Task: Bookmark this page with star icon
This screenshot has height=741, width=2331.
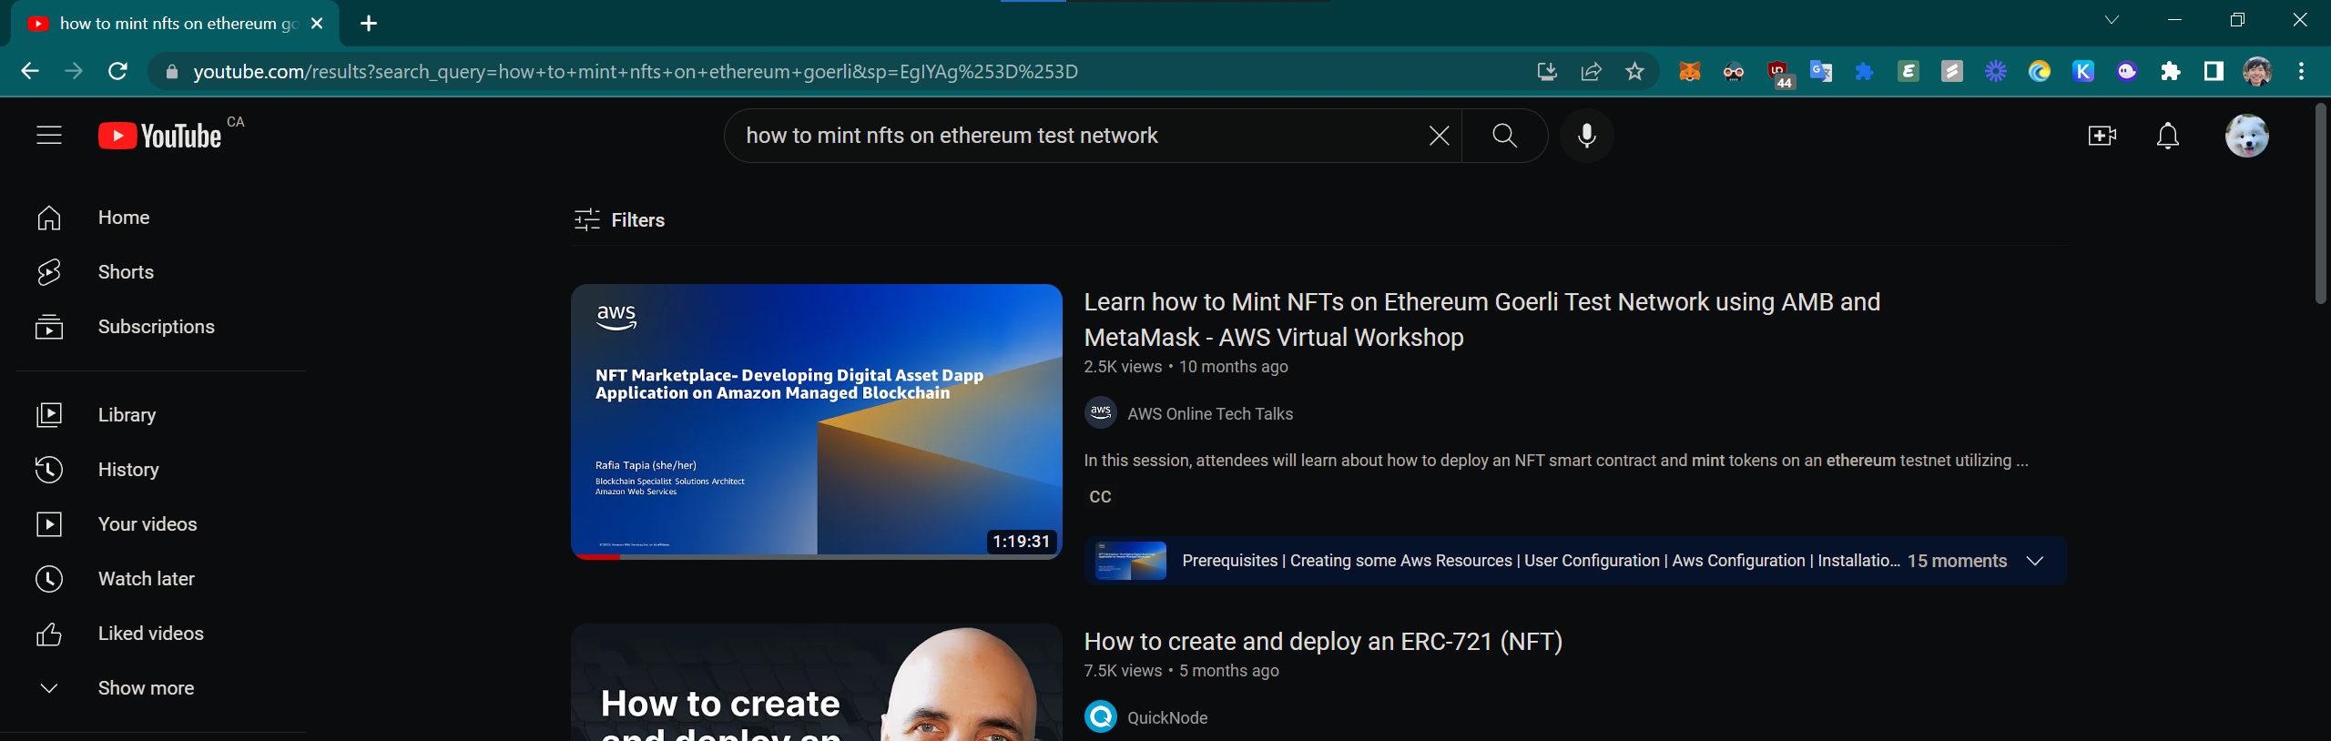Action: [1634, 71]
